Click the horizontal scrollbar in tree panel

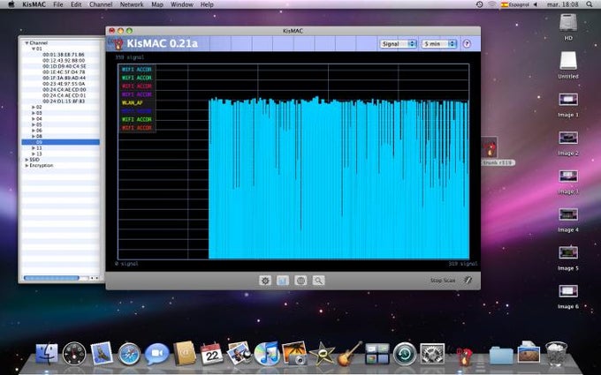[x=51, y=278]
